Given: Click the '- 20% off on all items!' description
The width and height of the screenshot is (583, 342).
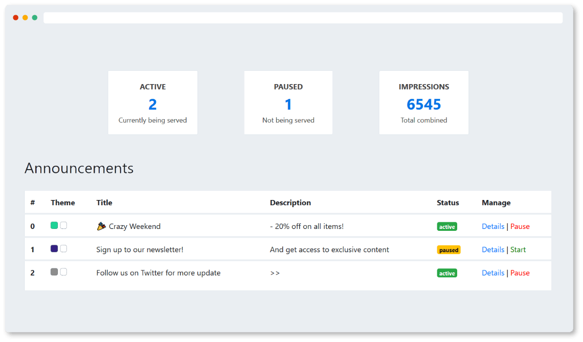Looking at the screenshot, I should coord(307,227).
